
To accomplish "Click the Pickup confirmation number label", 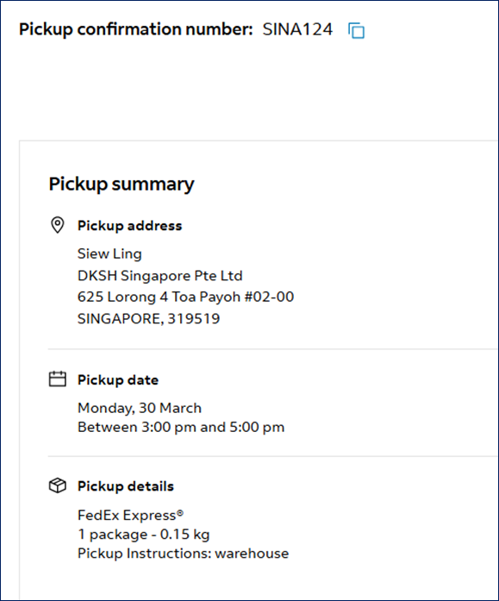I will (x=136, y=29).
